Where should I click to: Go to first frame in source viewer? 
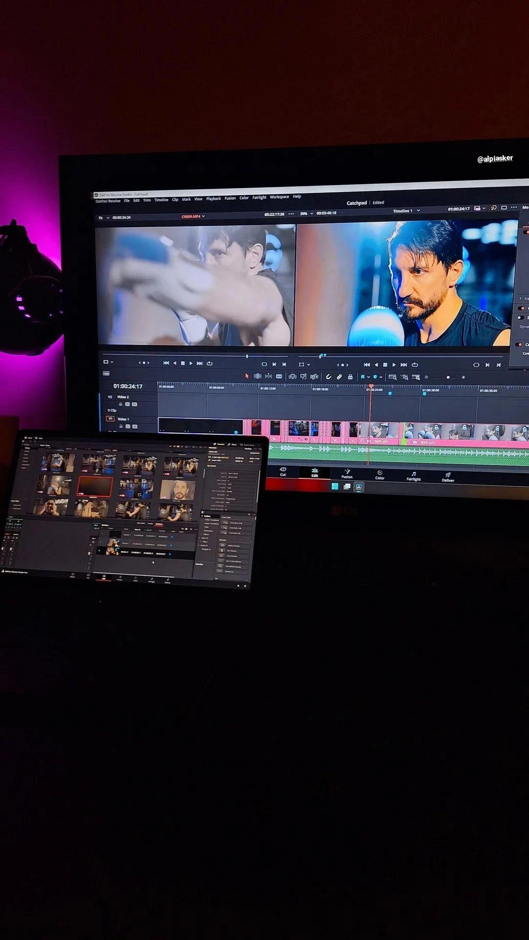(x=166, y=363)
